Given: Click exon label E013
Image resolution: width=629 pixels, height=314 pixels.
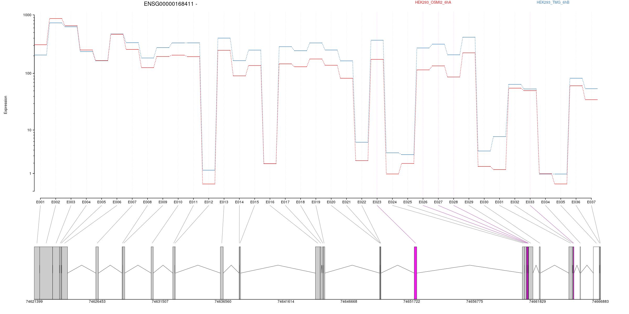Looking at the screenshot, I should [x=224, y=202].
